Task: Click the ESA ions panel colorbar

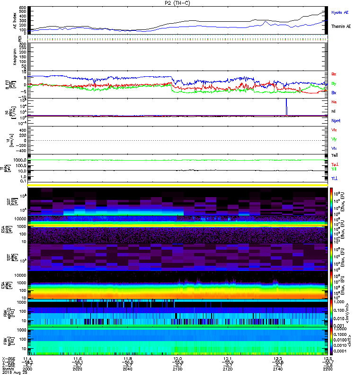Action: pyautogui.click(x=331, y=230)
